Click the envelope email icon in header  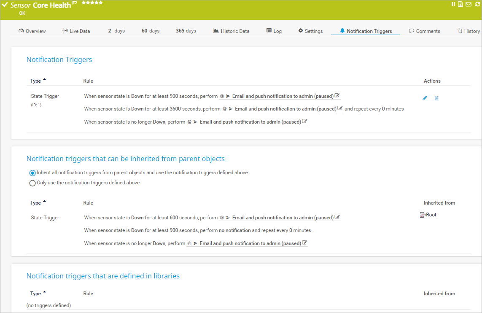tap(468, 4)
